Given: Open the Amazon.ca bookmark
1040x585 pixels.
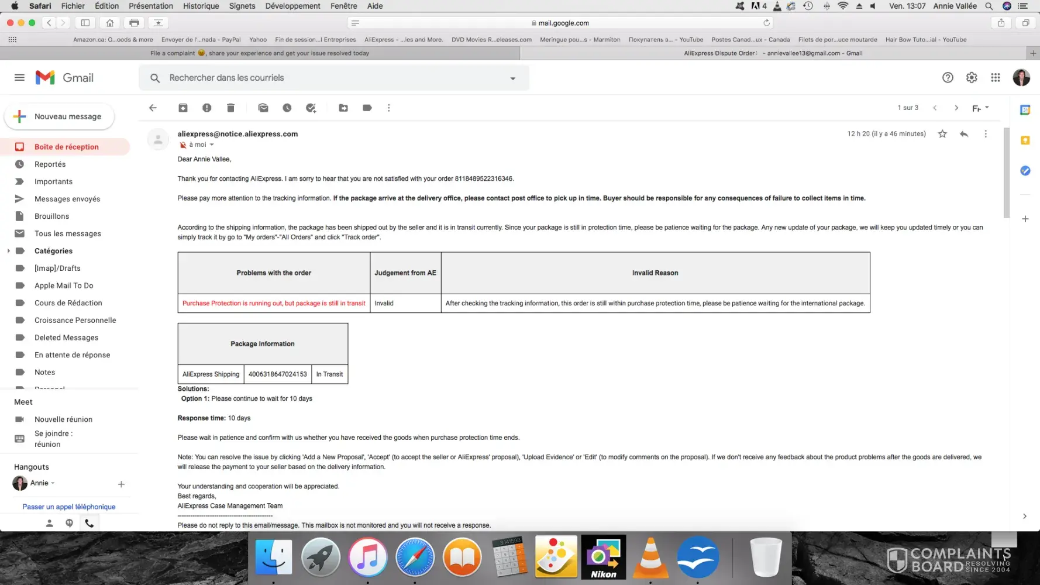Looking at the screenshot, I should tap(113, 40).
